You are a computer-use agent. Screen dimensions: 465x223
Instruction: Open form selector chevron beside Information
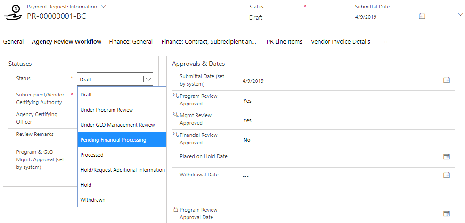tap(104, 7)
